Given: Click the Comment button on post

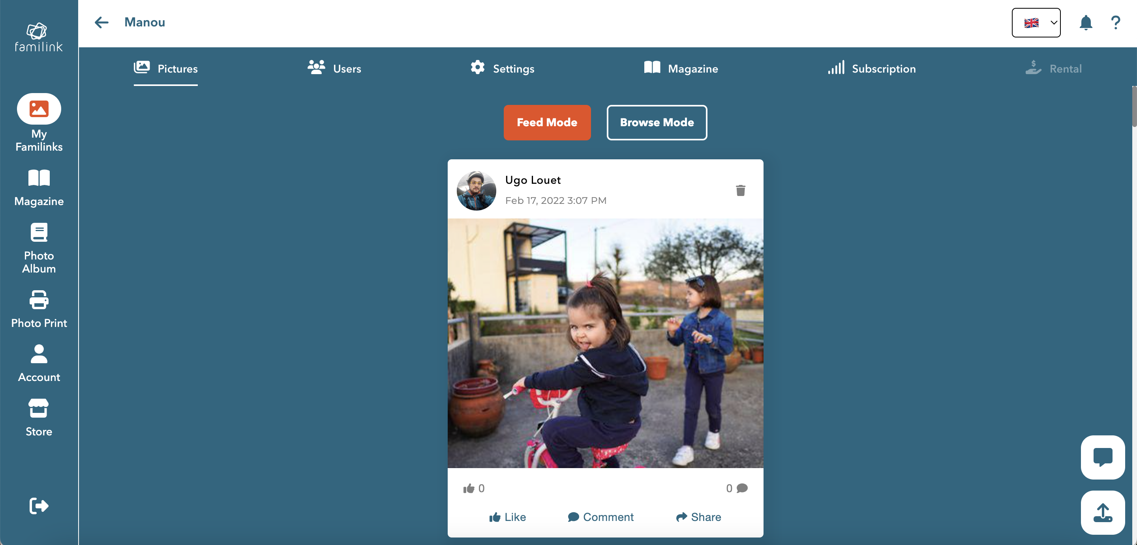Looking at the screenshot, I should coord(600,517).
